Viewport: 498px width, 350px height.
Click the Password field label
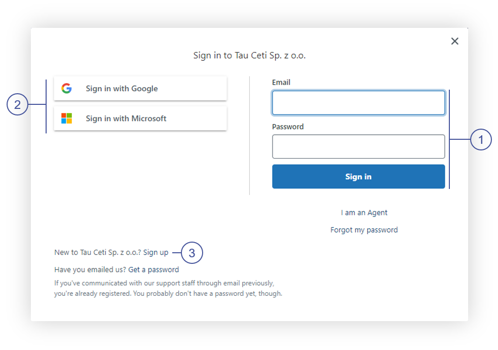(288, 127)
